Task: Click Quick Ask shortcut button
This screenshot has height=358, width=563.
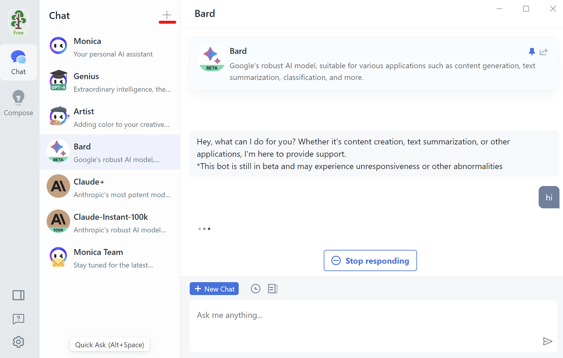Action: pos(109,345)
